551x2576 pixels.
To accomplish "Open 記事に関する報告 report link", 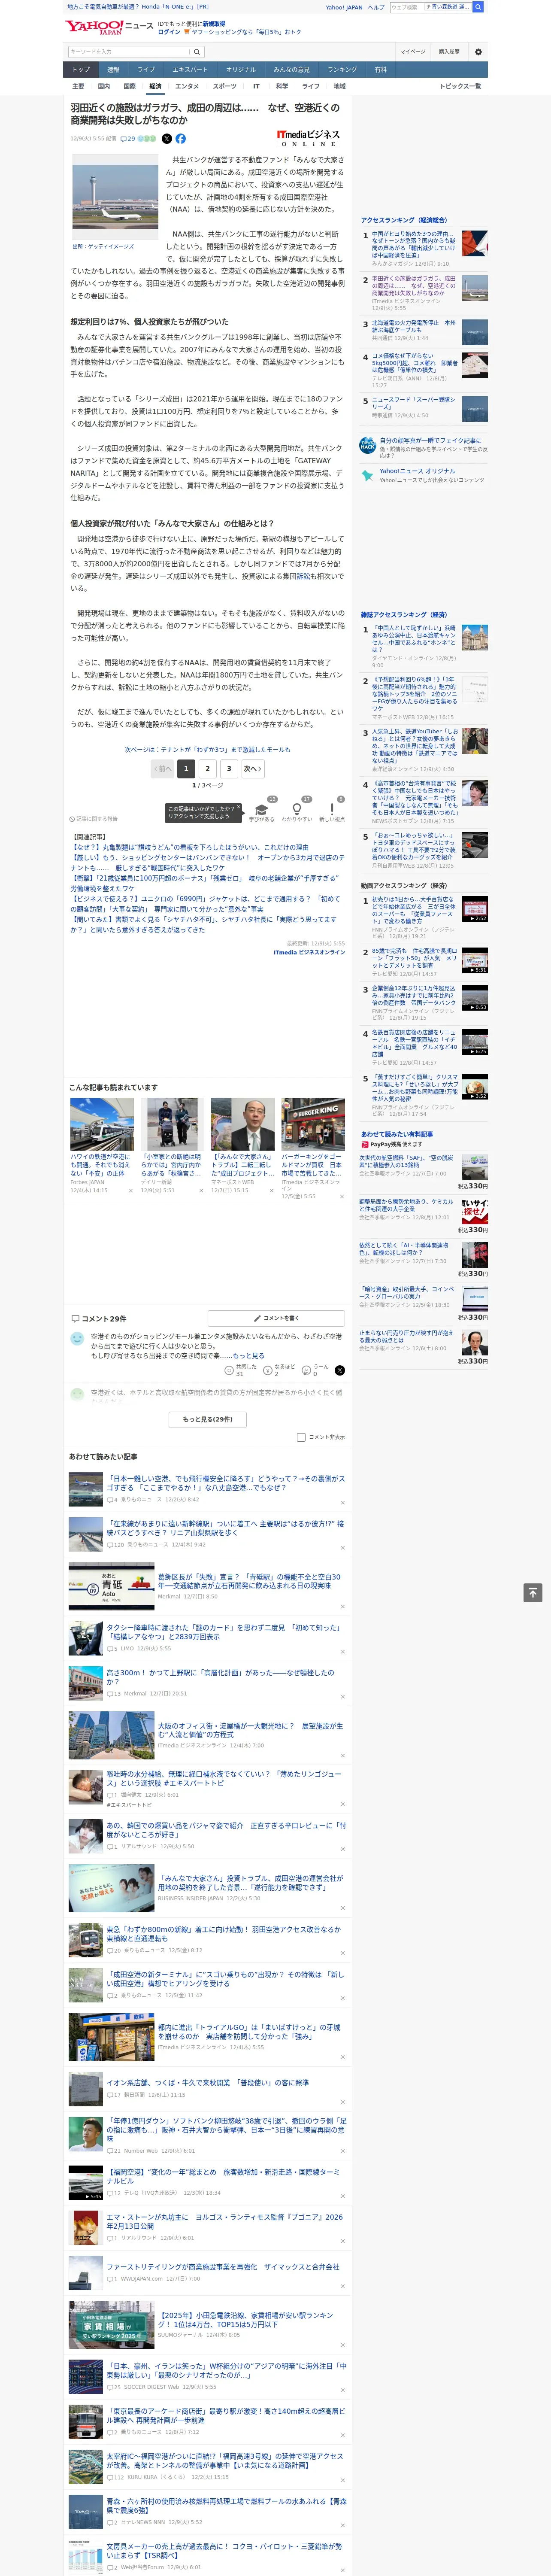I will pyautogui.click(x=94, y=819).
